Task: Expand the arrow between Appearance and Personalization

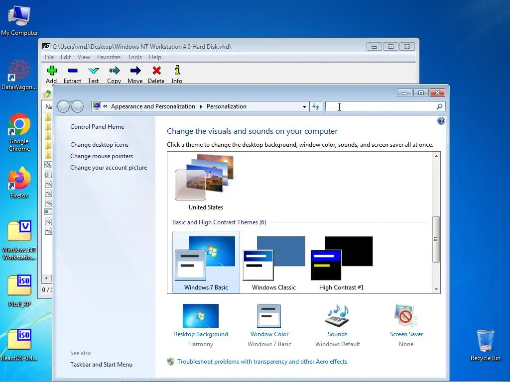Action: (x=201, y=106)
